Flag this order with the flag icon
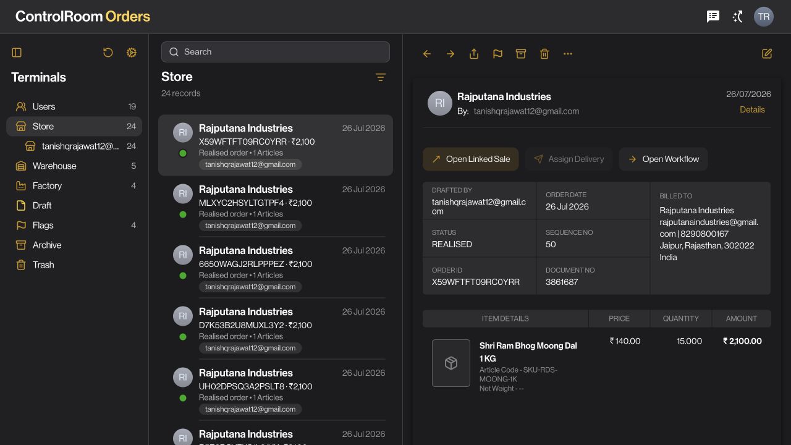 pos(497,54)
